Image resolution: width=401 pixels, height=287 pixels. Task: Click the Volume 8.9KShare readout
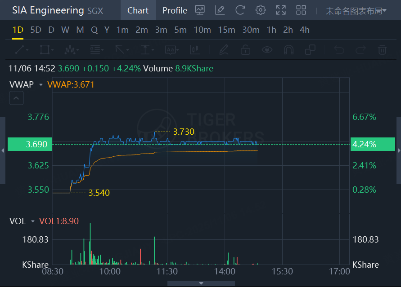point(178,68)
